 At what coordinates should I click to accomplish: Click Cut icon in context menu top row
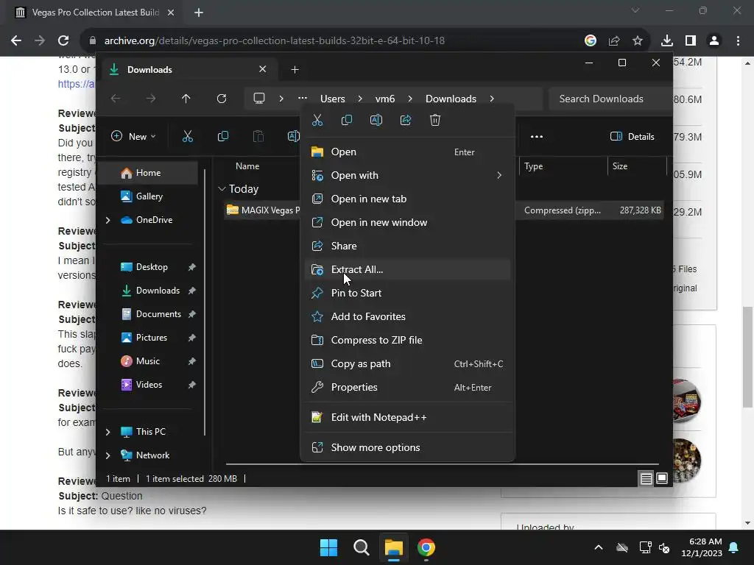tap(317, 120)
